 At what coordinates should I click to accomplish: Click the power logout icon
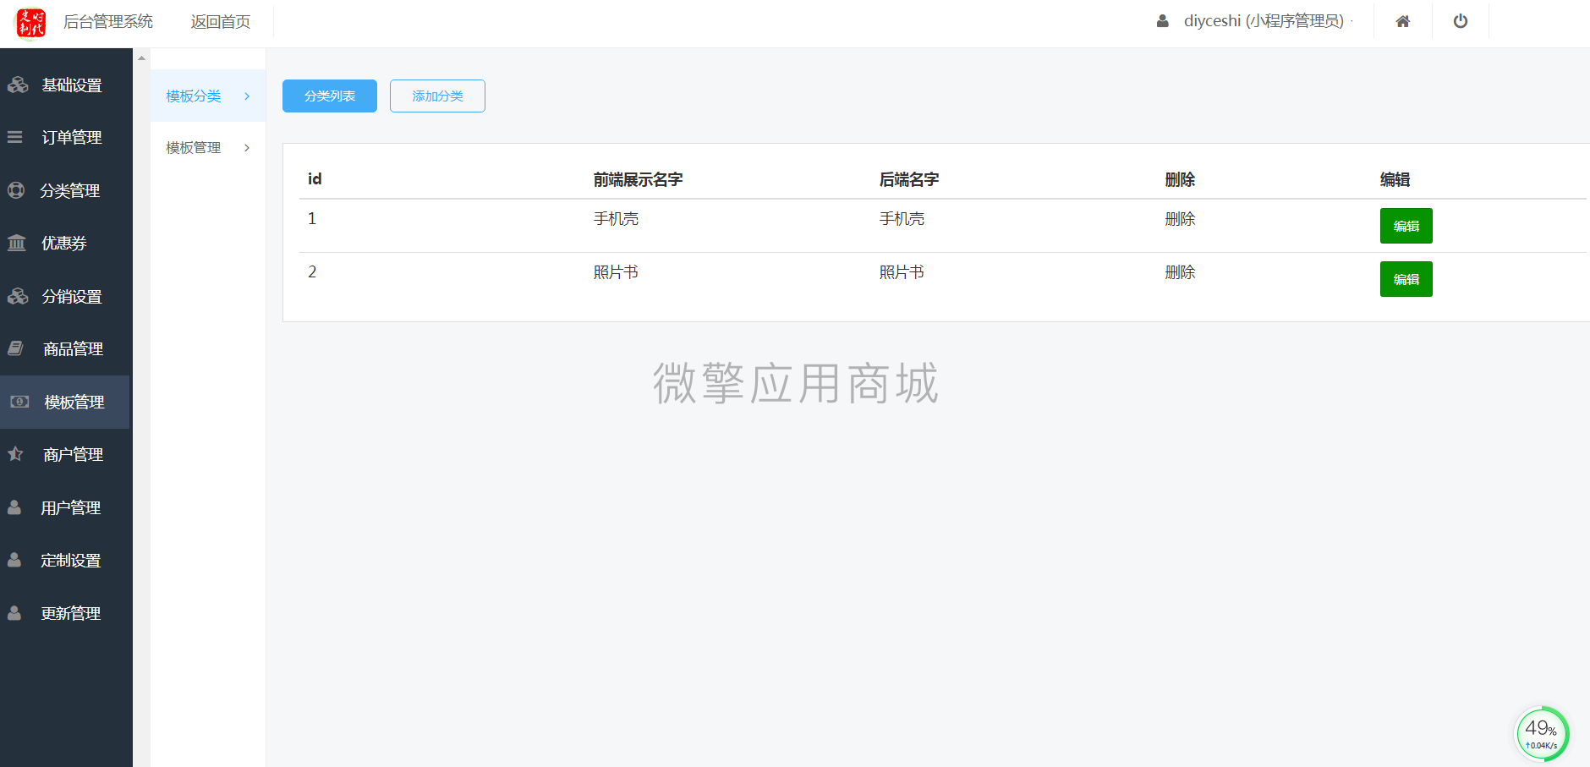(x=1461, y=21)
